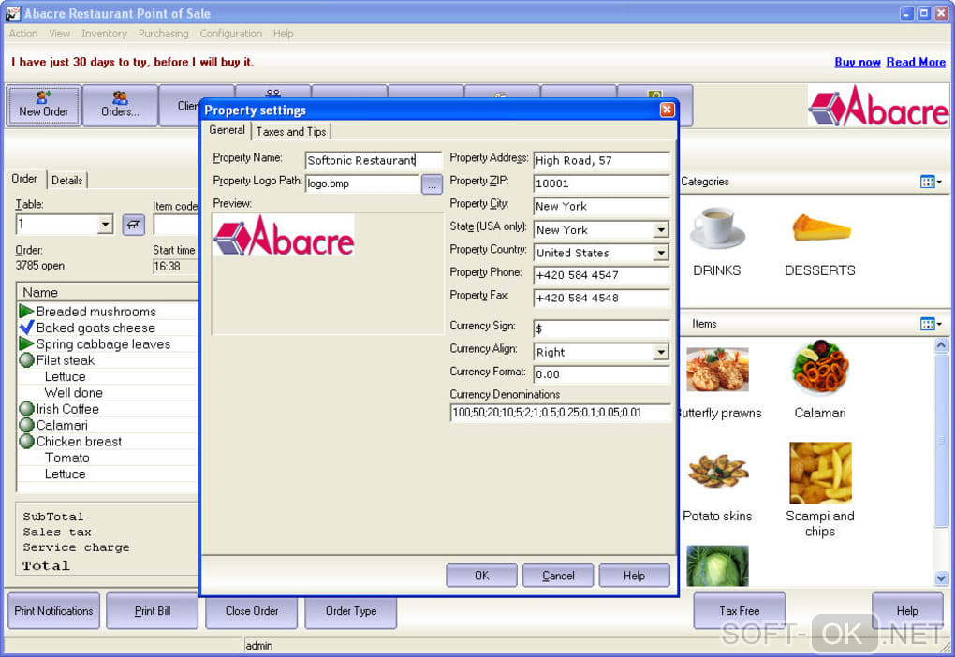The height and width of the screenshot is (657, 955).
Task: Open the Help menu
Action: (x=283, y=34)
